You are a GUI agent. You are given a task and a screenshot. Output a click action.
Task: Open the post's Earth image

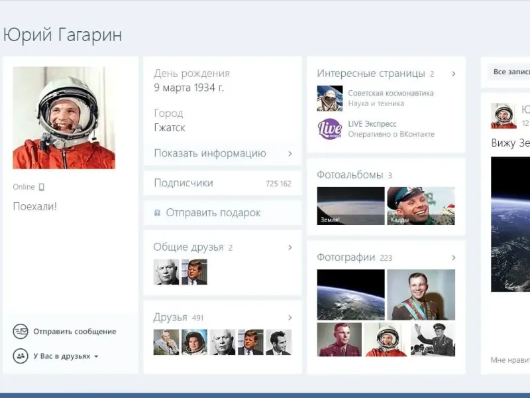coord(510,224)
